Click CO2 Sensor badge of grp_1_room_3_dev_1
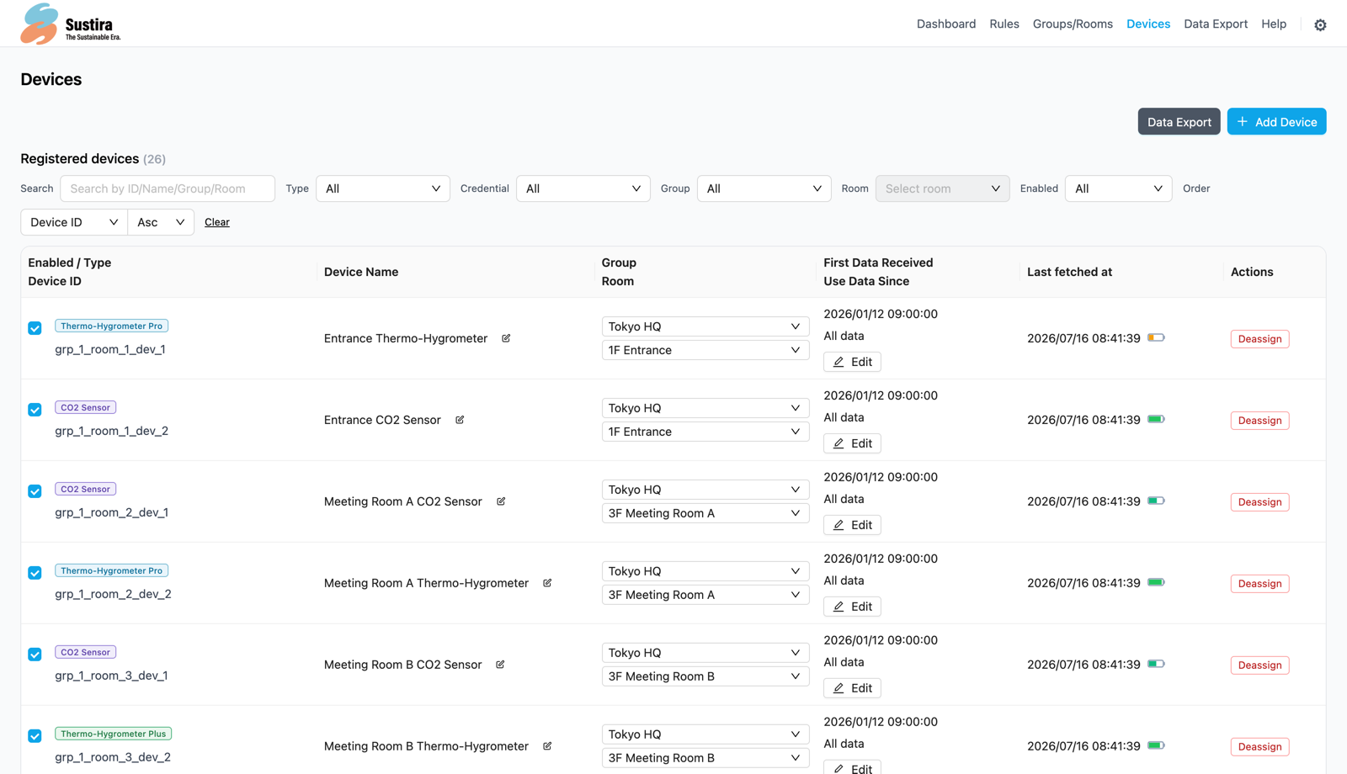Screen dimensions: 1347x774 pyautogui.click(x=85, y=652)
